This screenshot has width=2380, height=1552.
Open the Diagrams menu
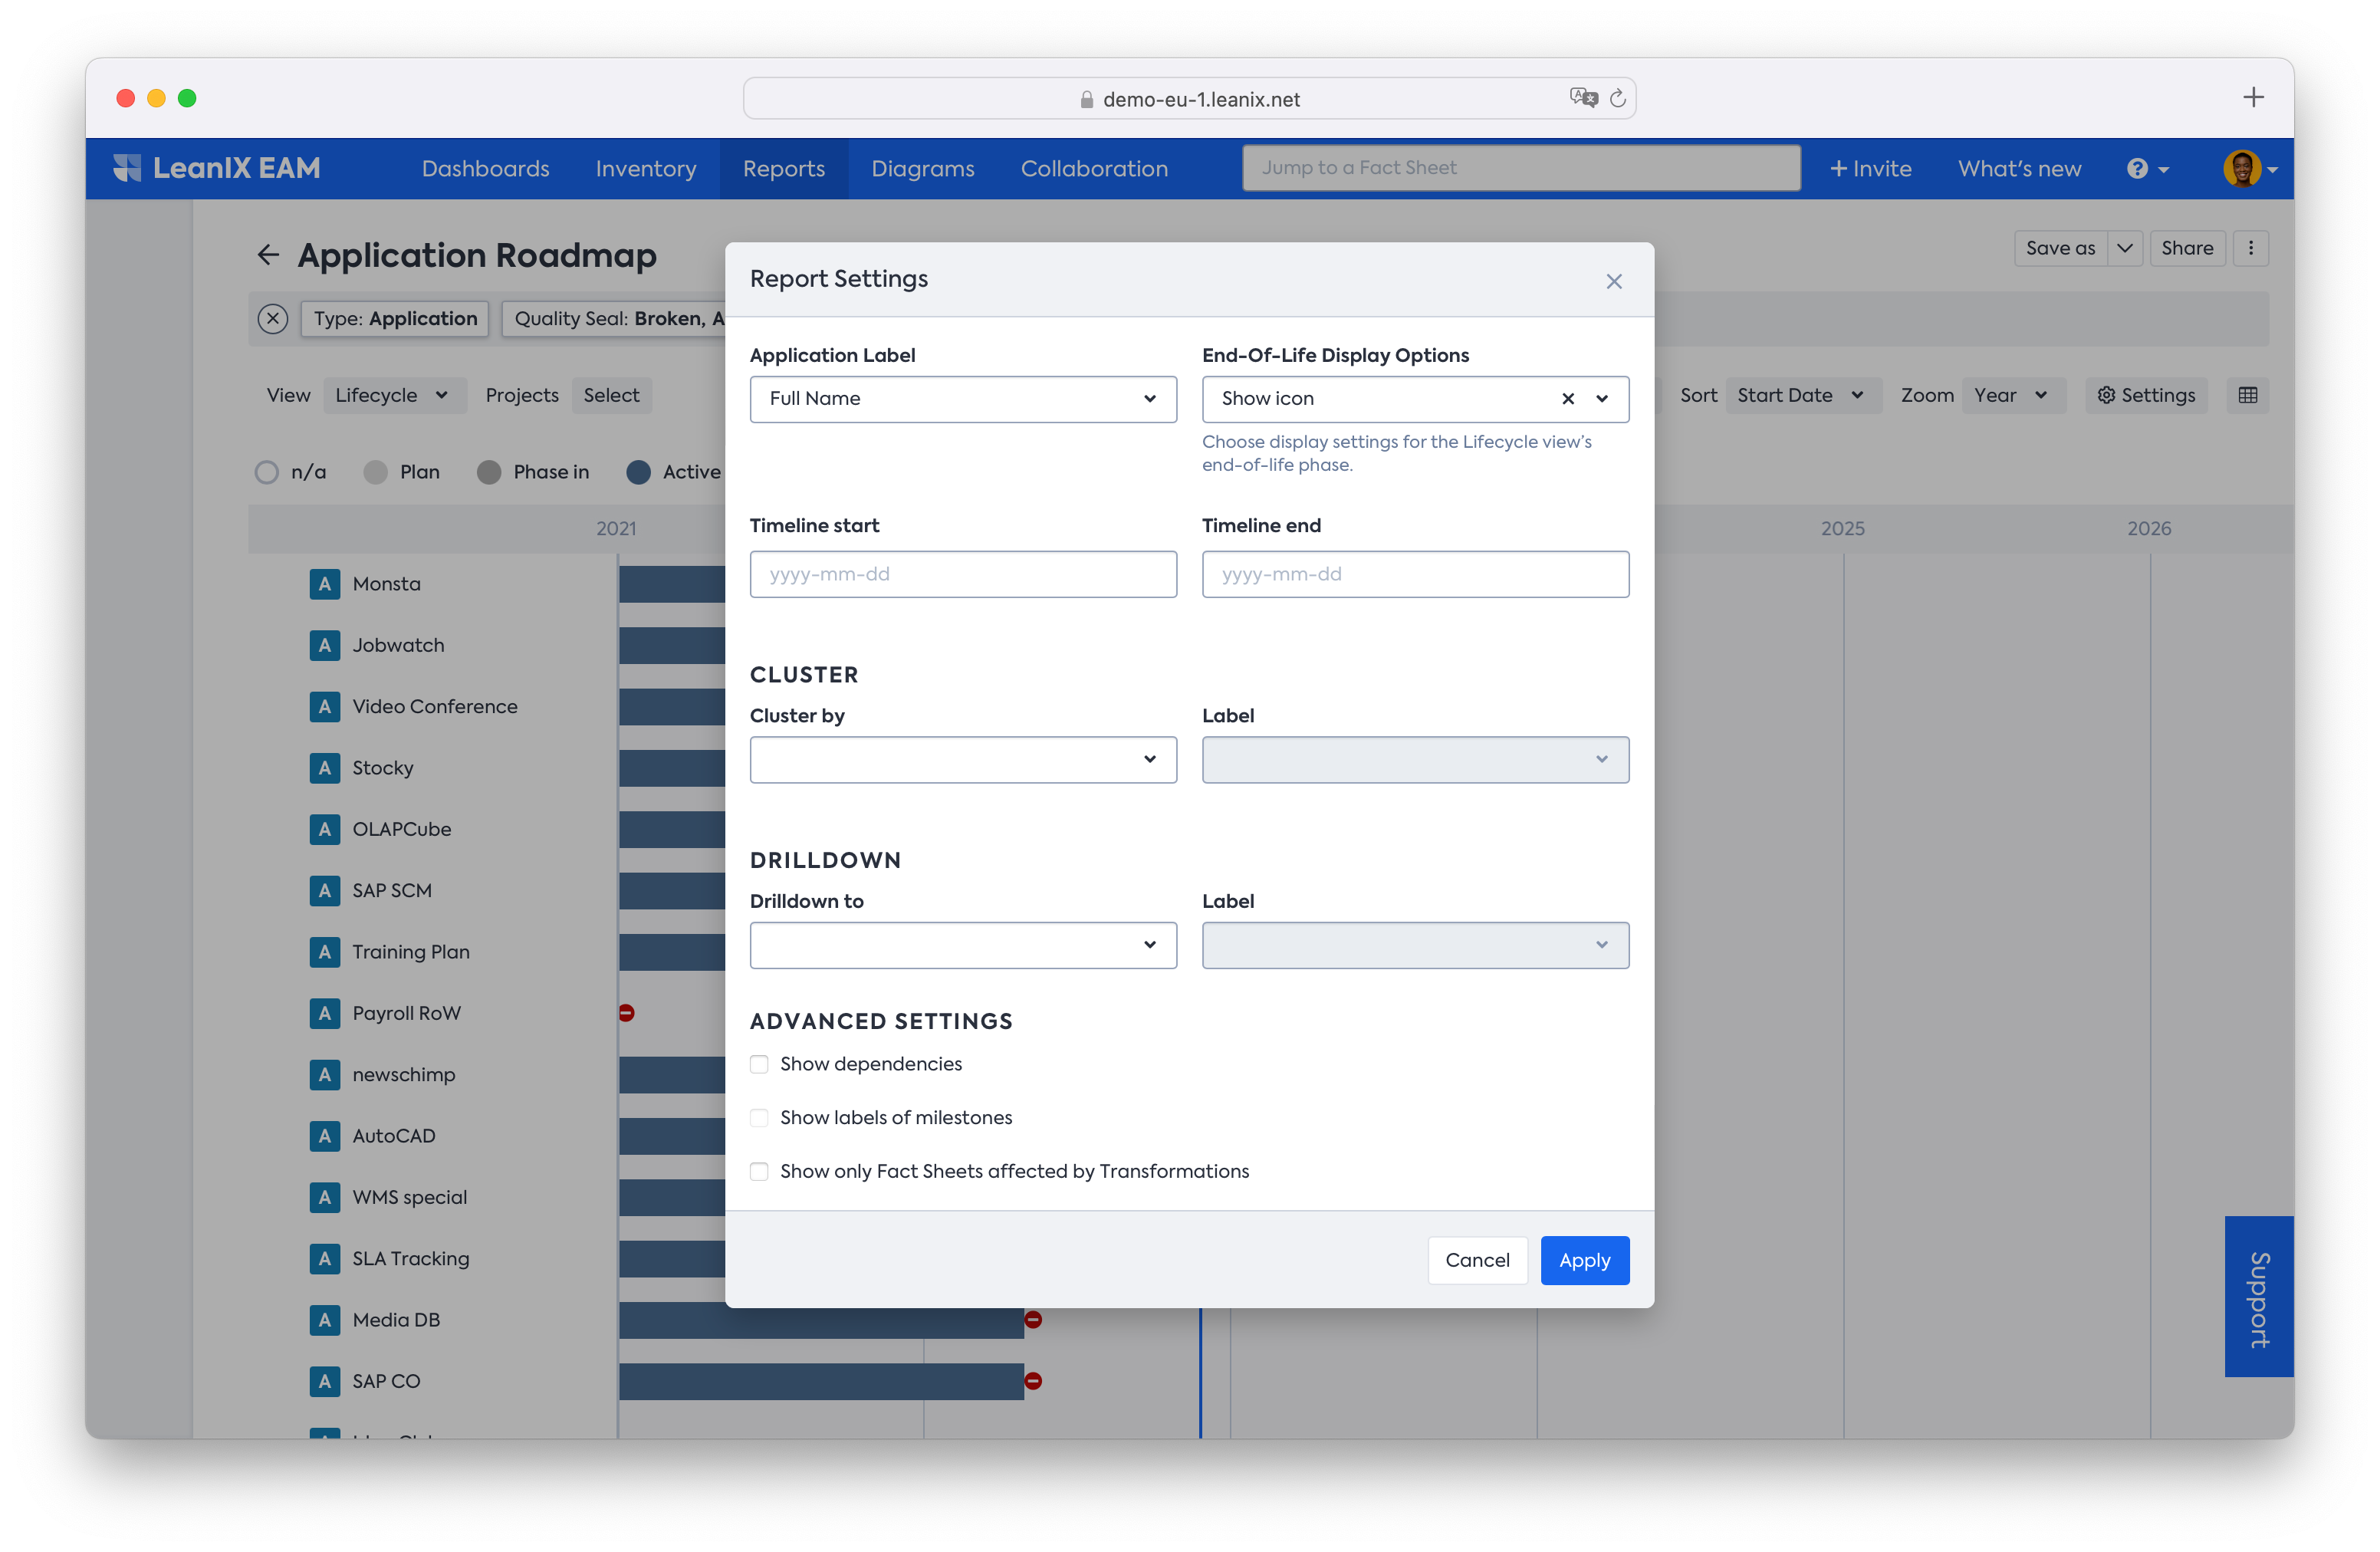(x=922, y=168)
